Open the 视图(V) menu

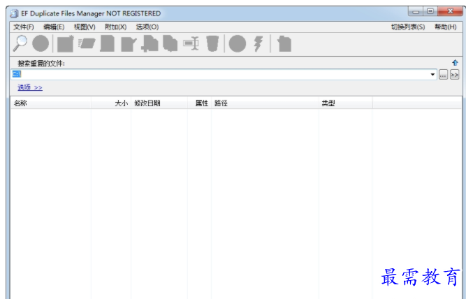(85, 27)
